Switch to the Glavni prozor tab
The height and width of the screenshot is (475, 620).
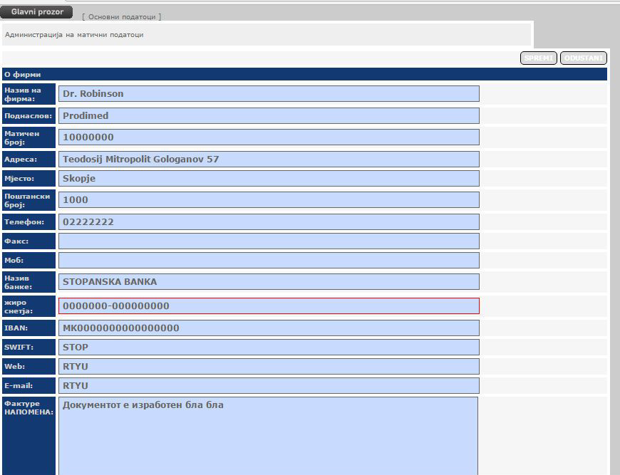[36, 12]
